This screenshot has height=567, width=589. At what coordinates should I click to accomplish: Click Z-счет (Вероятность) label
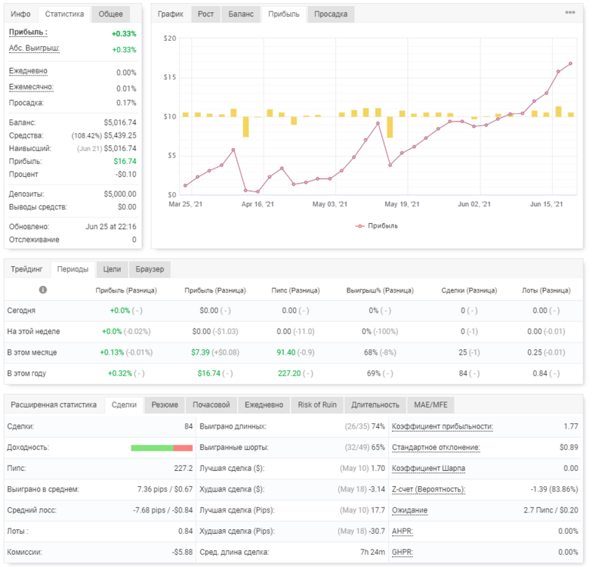click(428, 490)
